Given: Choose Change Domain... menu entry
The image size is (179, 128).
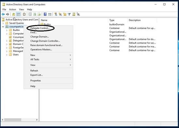Looking at the screenshot, I should [39, 37].
